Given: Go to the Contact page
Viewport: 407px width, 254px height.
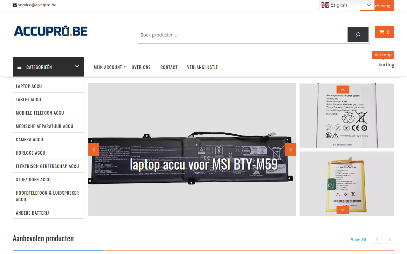Looking at the screenshot, I should point(169,67).
